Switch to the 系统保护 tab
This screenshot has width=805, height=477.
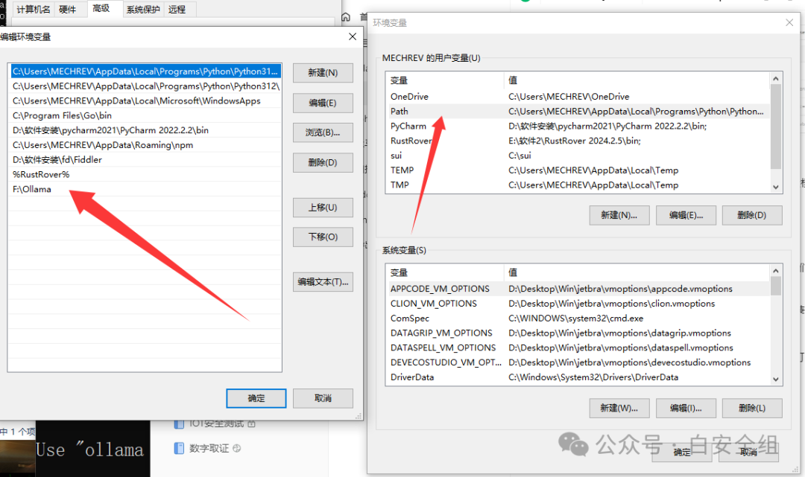(x=142, y=9)
